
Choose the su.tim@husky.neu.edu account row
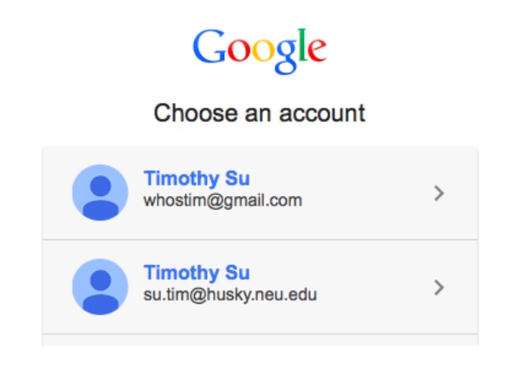tap(260, 287)
